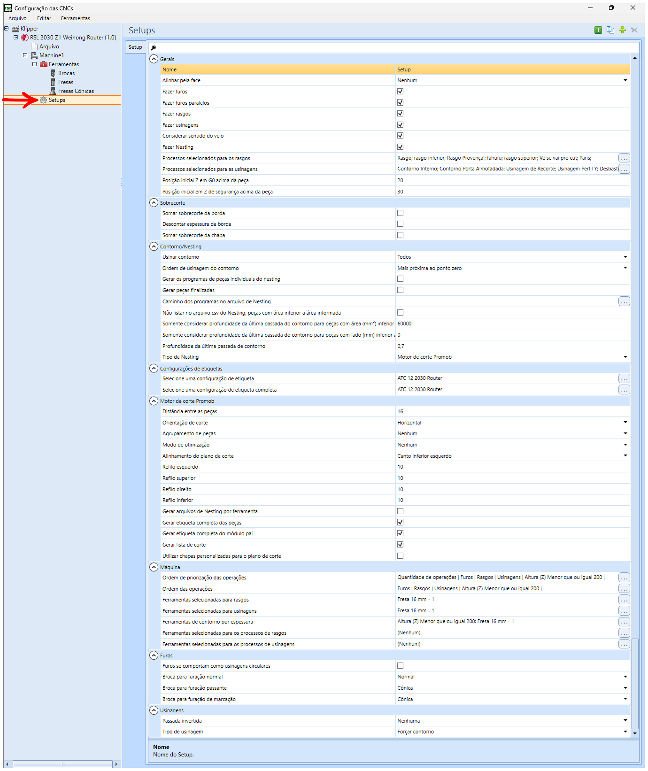
Task: Open the Alinhar pela face dropdown
Action: (625, 80)
